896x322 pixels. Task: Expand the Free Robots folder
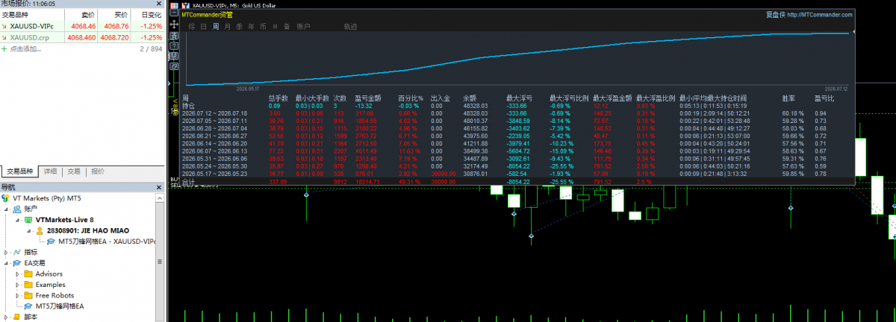18,296
